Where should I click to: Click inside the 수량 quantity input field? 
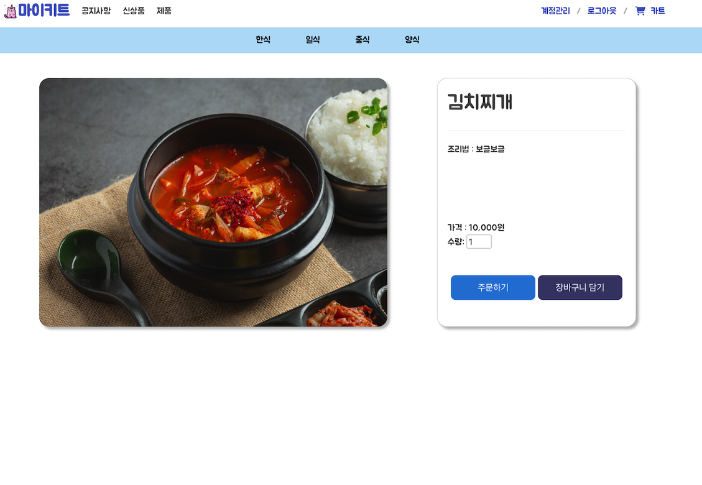[x=478, y=241]
